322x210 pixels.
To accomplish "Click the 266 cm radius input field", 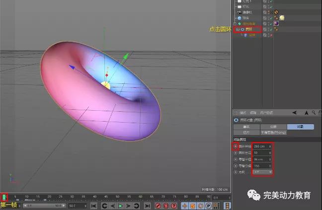I will [x=260, y=146].
